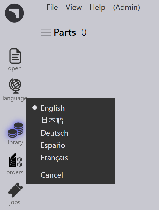Toggle the hamburger icon beside Parts
The width and height of the screenshot is (159, 210).
pyautogui.click(x=46, y=32)
